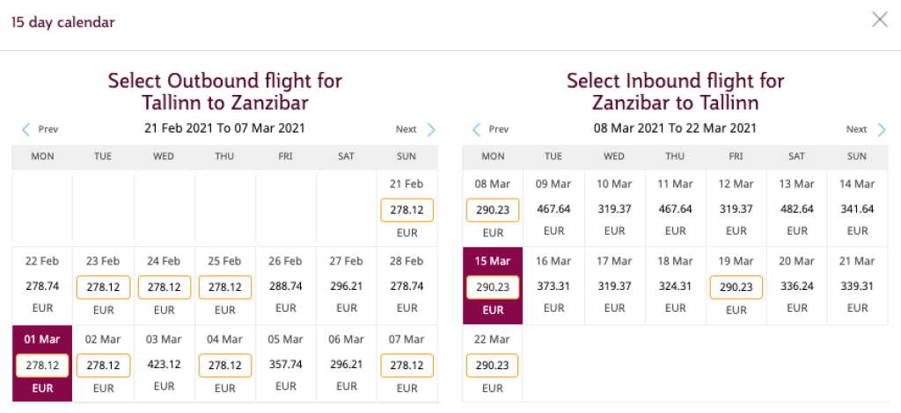Pick outbound 05 Mar fare 357.74
This screenshot has width=901, height=413.
coord(285,365)
